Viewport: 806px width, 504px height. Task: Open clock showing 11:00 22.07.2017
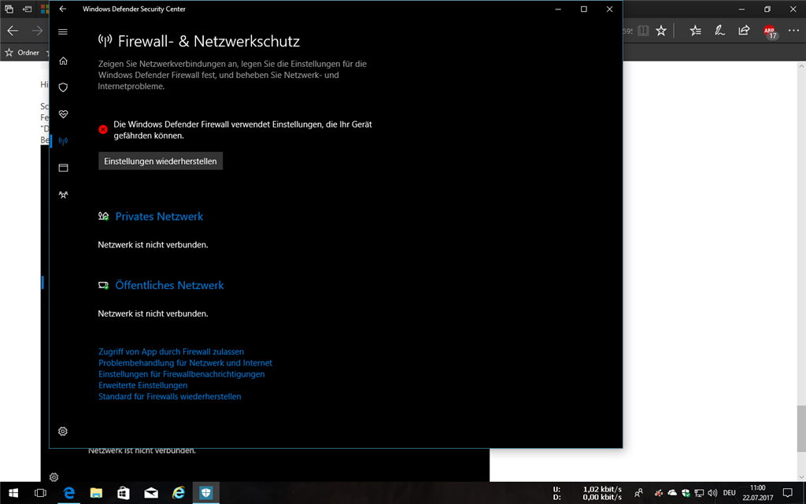(x=758, y=493)
